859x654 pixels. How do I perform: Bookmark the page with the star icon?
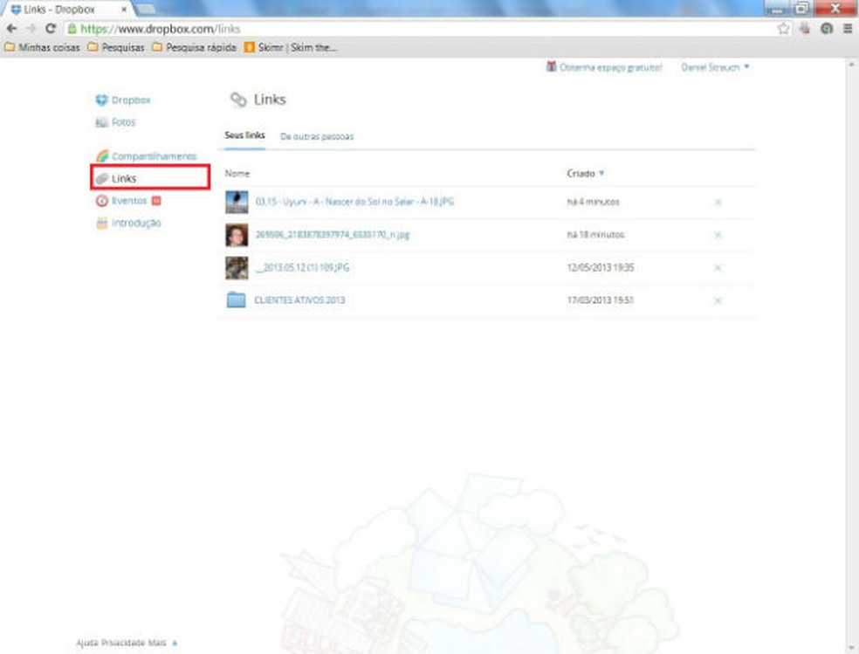(783, 29)
